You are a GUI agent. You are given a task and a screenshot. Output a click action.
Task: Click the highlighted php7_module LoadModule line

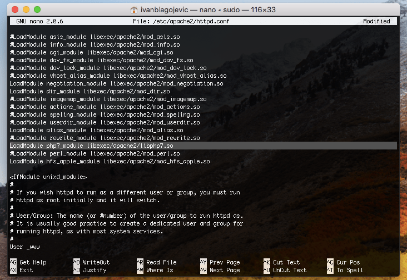click(203, 146)
